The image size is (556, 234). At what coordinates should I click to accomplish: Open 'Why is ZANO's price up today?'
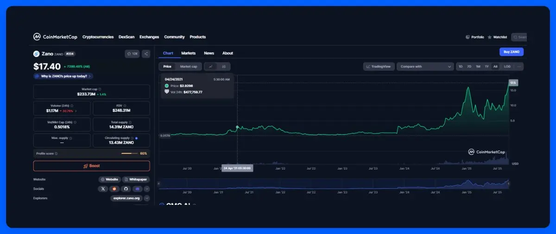tap(63, 76)
